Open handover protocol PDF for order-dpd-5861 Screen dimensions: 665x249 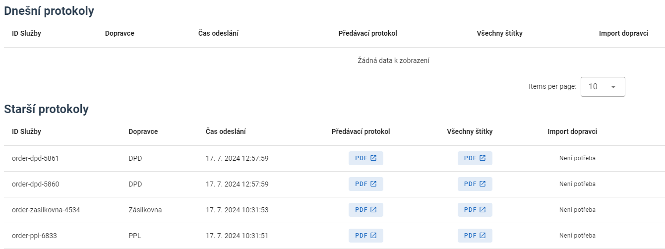click(x=366, y=158)
